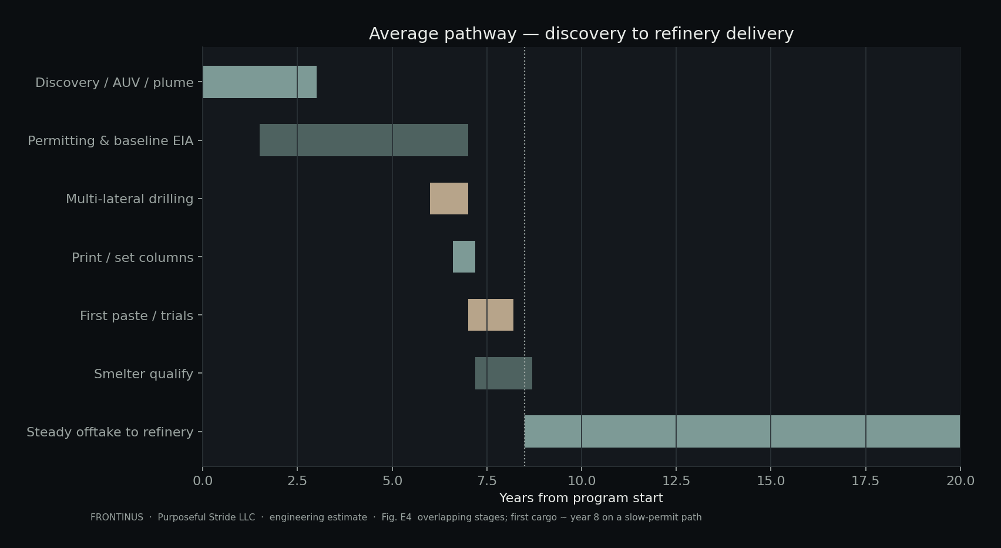Image resolution: width=1001 pixels, height=548 pixels.
Task: Click the Discovery / AUV / plume bar
Action: 260,82
